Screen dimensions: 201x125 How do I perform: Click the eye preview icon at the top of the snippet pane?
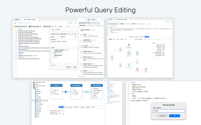89,20
